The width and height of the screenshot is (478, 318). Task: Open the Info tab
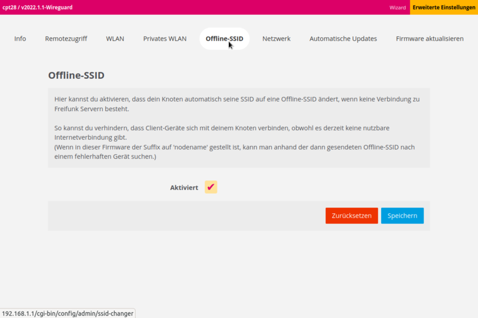pyautogui.click(x=20, y=38)
